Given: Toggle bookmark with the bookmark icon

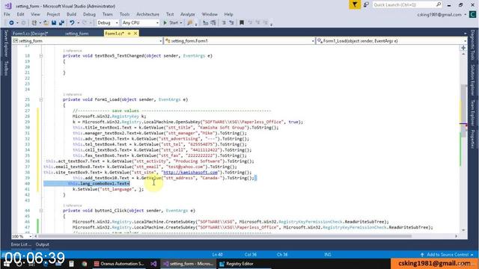Looking at the screenshot, I should tap(242, 23).
